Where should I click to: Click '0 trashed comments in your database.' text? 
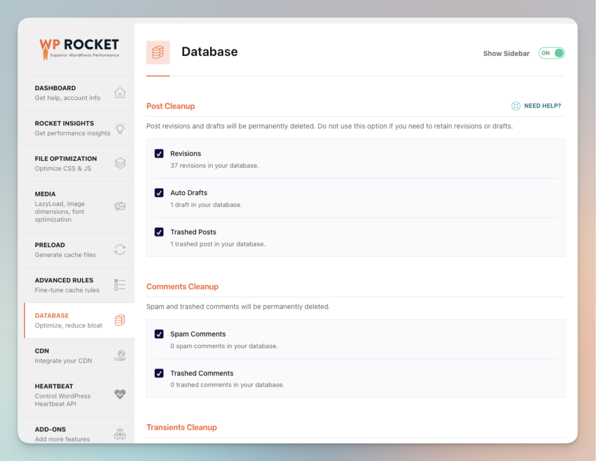pyautogui.click(x=228, y=385)
